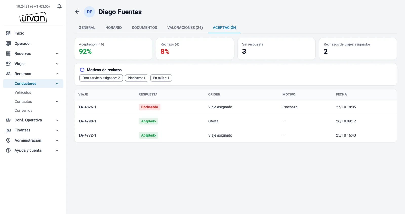Open trip TA-4790-1 row

(x=235, y=121)
